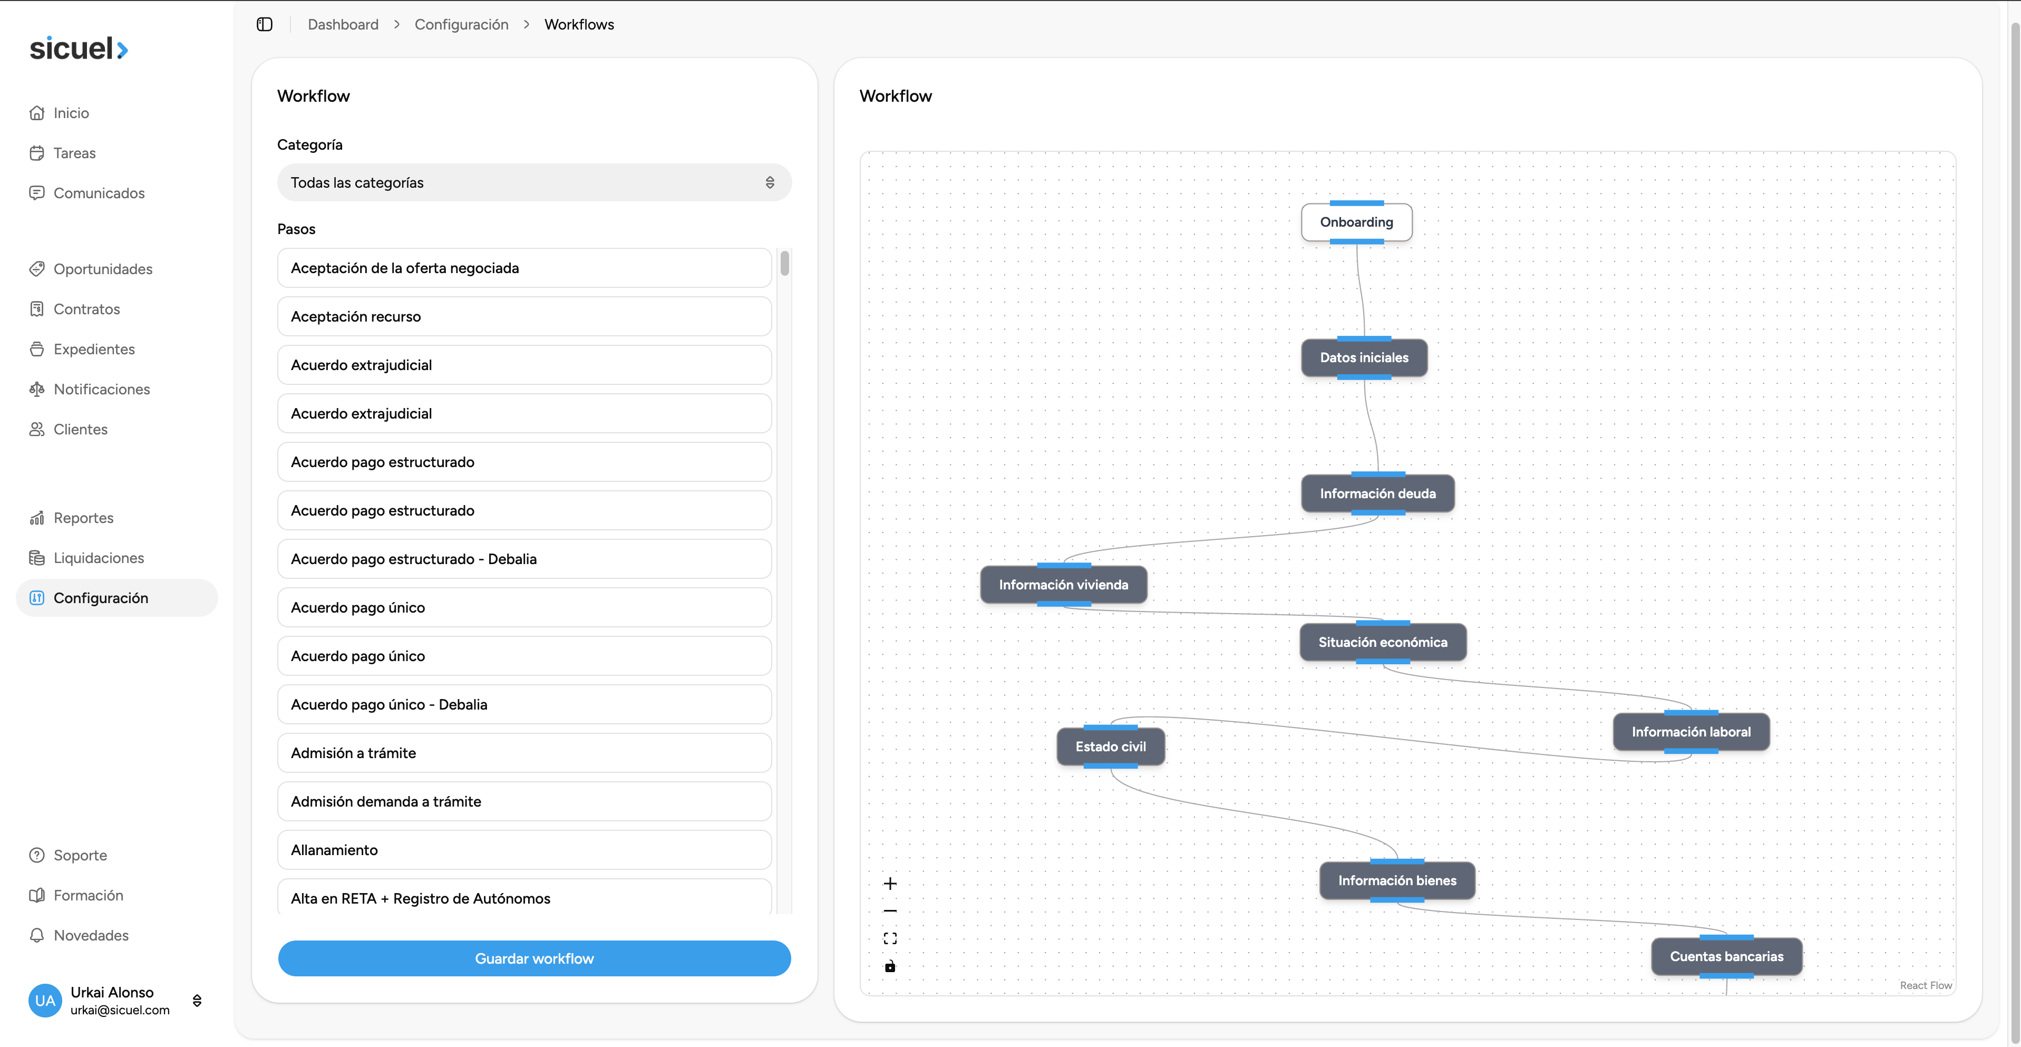Click Onboarding node bottom handle
Viewport: 2021px width, 1047px height.
[x=1356, y=242]
